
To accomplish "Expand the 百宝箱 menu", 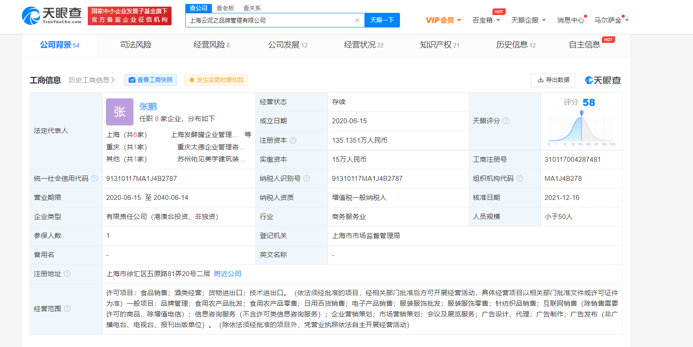I will tap(486, 20).
